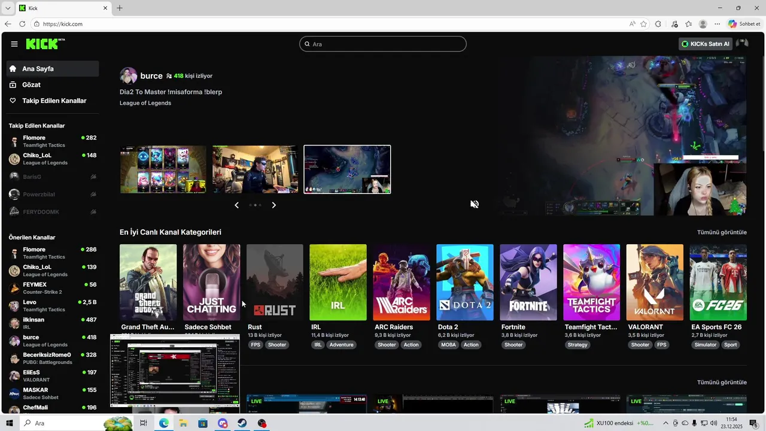This screenshot has height=431, width=766.
Task: Open the IRL category card
Action: 338,282
